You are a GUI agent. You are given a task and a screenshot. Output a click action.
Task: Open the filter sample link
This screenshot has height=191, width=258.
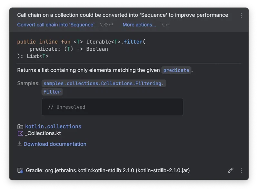click(x=52, y=92)
